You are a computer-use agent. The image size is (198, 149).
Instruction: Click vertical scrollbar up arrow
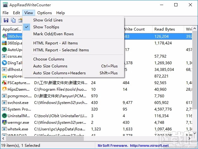pyautogui.click(x=195, y=28)
